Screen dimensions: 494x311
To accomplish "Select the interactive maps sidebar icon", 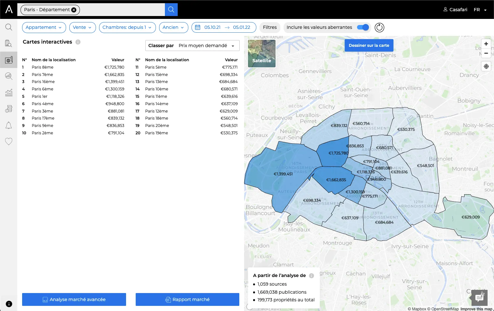I will point(9,60).
